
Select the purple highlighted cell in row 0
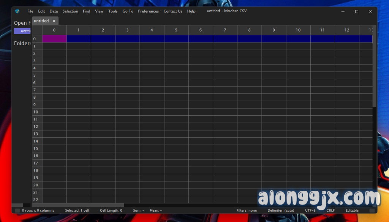pos(54,39)
